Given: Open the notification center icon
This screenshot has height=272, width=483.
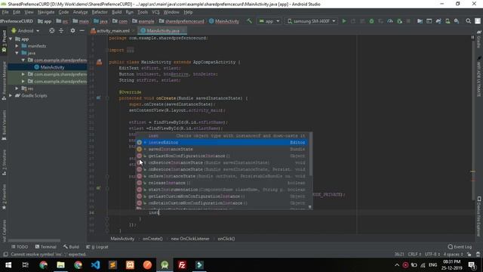Looking at the screenshot, I should pos(472,265).
